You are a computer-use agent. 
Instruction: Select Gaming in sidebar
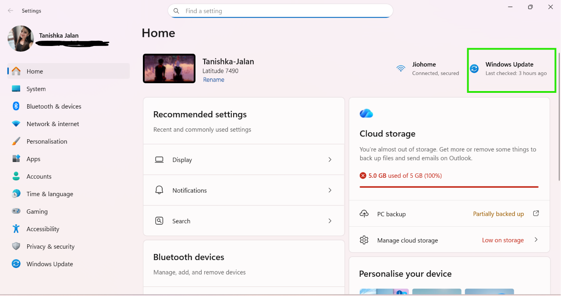coord(69,211)
